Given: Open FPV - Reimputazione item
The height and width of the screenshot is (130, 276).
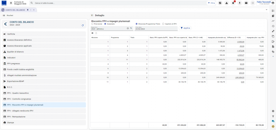Looking at the screenshot, I should point(44,117).
